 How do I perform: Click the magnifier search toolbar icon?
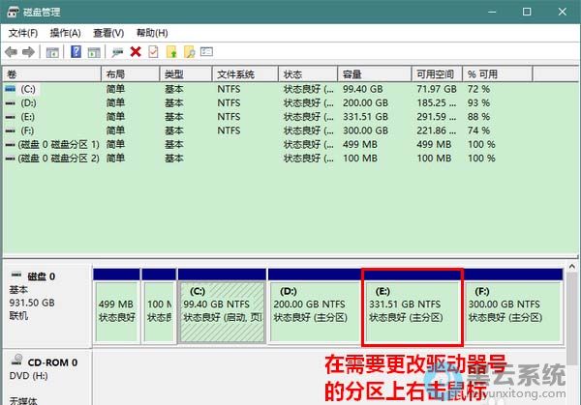coord(189,52)
